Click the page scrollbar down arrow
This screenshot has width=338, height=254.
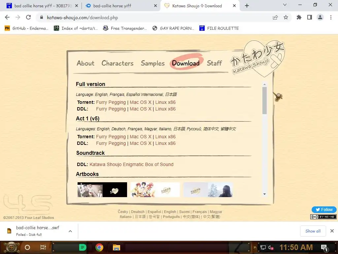click(x=264, y=194)
